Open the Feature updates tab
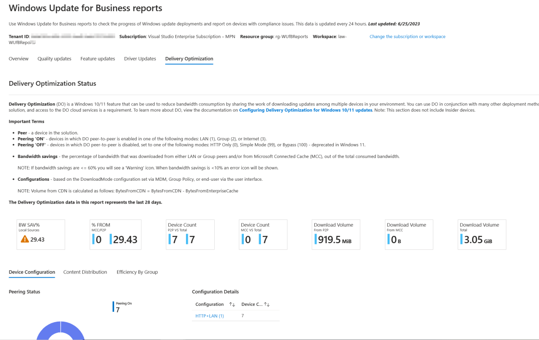Image resolution: width=539 pixels, height=340 pixels. [x=97, y=58]
